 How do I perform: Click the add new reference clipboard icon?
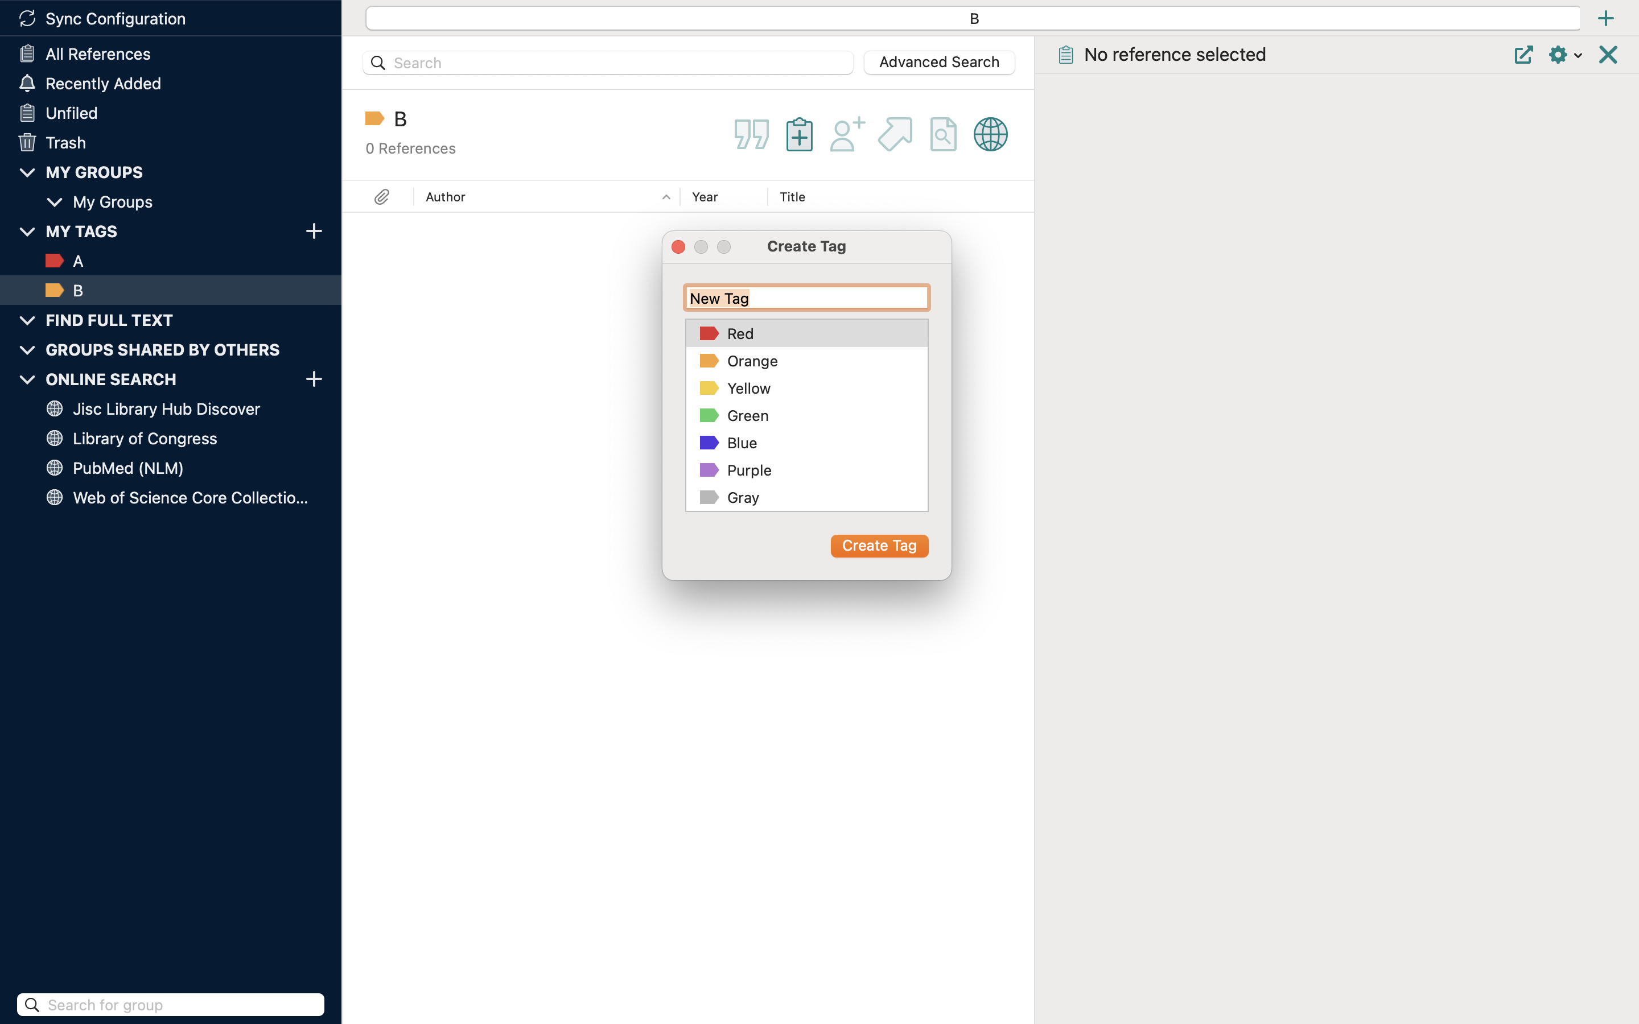pyautogui.click(x=799, y=134)
